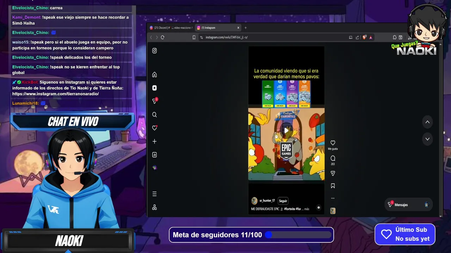
Task: Click the KickBot username in chat
Action: [x=30, y=82]
